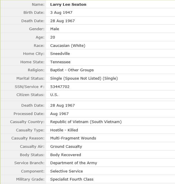Viewport: 175px width, 184px height.
Task: Click the name Larry Lee Sexton
Action: [x=68, y=5]
